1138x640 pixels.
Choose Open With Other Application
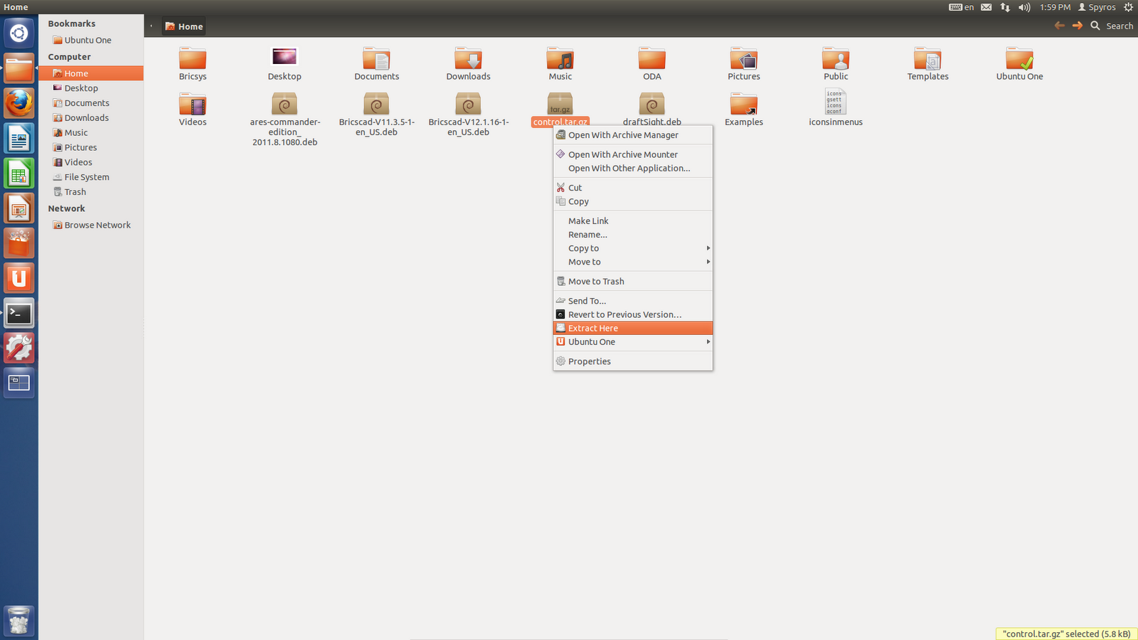(633, 169)
